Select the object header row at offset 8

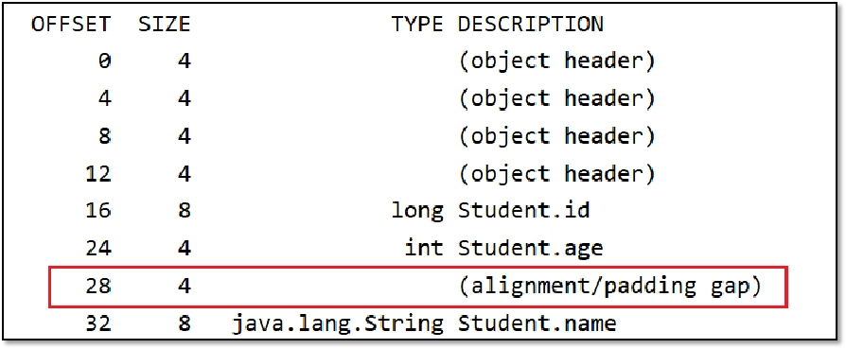click(x=378, y=136)
